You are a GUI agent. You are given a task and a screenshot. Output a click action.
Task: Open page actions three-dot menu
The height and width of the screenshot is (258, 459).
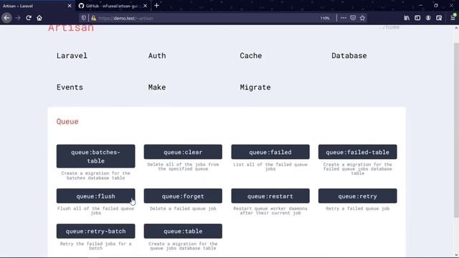pyautogui.click(x=344, y=18)
